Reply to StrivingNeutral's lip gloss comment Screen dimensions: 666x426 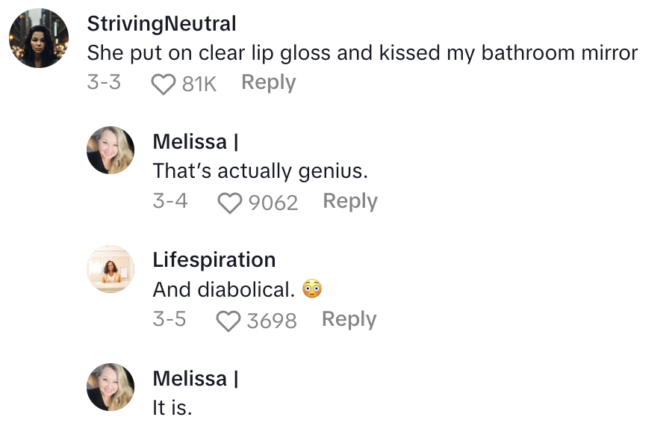tap(269, 82)
